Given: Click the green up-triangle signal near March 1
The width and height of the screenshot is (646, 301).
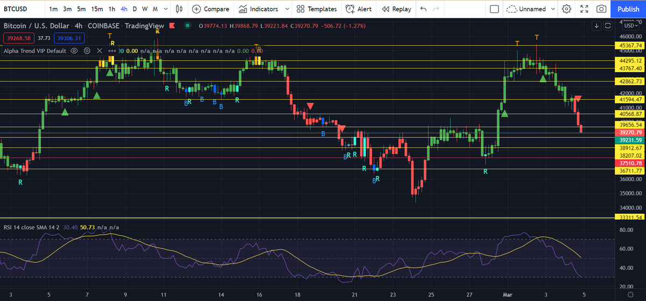Looking at the screenshot, I should coord(504,113).
